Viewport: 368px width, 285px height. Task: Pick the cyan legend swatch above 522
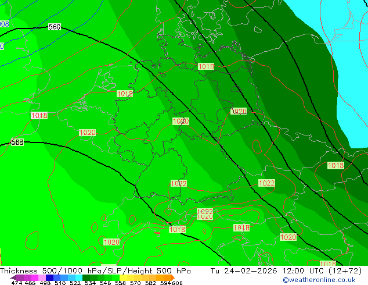pos(79,277)
